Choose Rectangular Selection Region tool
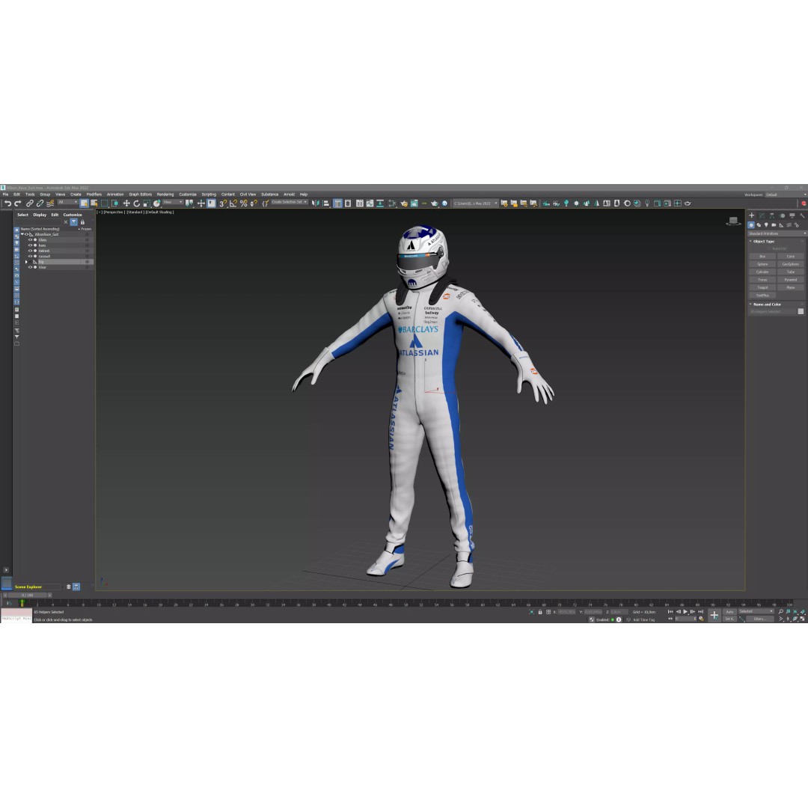The width and height of the screenshot is (808, 808). point(104,203)
